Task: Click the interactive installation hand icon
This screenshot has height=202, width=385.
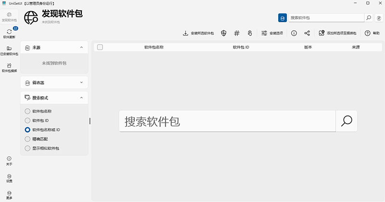Action: (250, 33)
